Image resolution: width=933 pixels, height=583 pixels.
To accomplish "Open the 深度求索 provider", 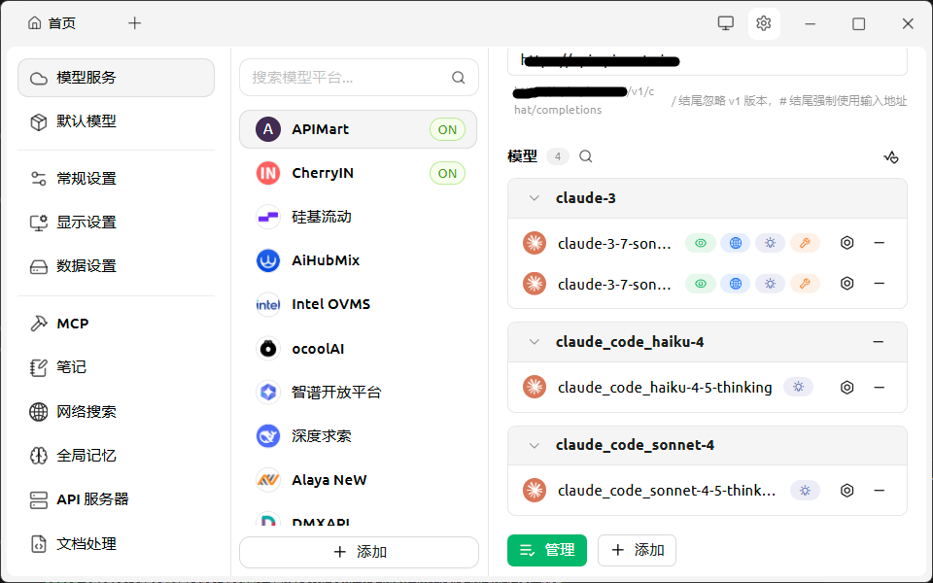I will pyautogui.click(x=359, y=436).
